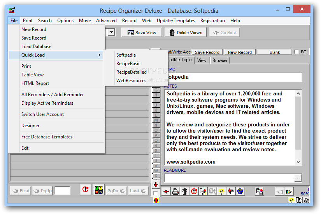Load the Softpedia database from Quick Load
Screen dimensions: 321x214
(x=135, y=55)
